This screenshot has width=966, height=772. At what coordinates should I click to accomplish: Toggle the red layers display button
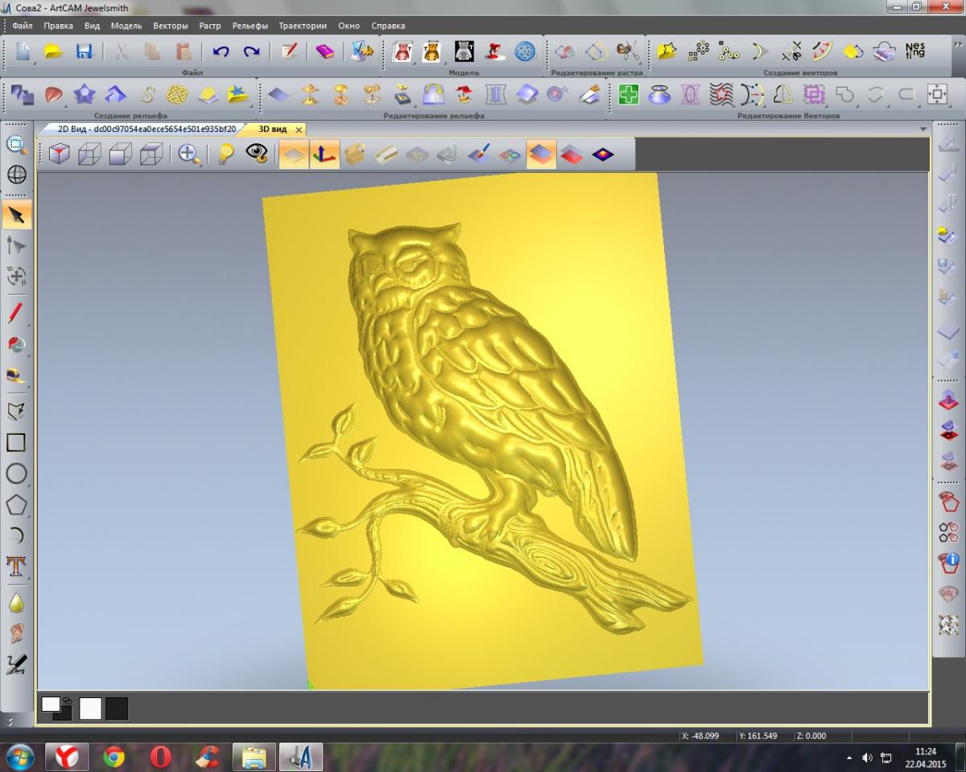pos(572,154)
